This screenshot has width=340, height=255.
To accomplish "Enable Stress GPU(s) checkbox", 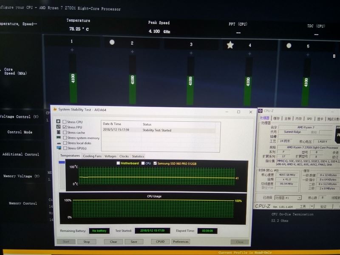I will coord(65,148).
